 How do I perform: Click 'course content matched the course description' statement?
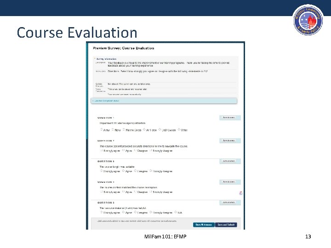pyautogui.click(x=129, y=187)
